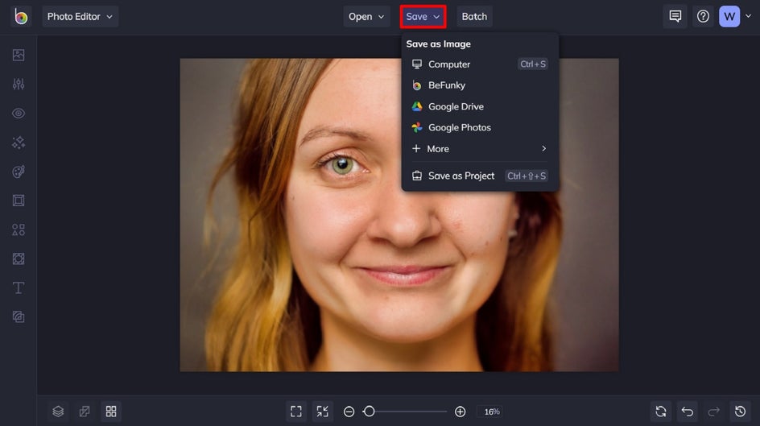Select the Text tool icon
This screenshot has height=426, width=760.
[x=19, y=287]
